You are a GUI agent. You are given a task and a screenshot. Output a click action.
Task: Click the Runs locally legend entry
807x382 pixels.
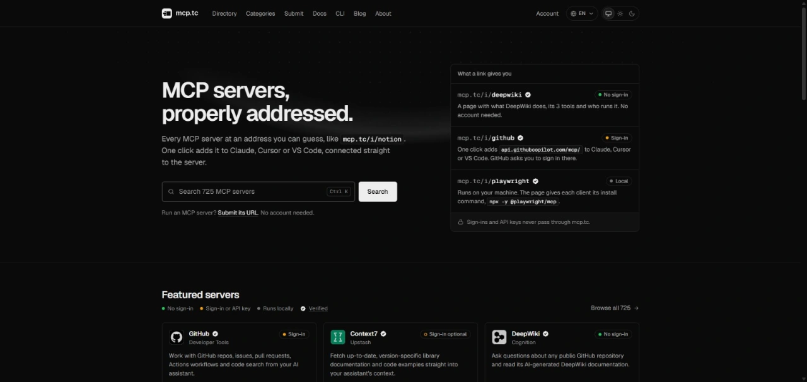tap(276, 308)
